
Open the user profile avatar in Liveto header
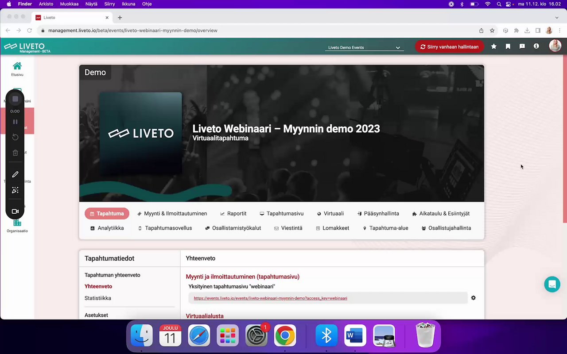tap(555, 46)
